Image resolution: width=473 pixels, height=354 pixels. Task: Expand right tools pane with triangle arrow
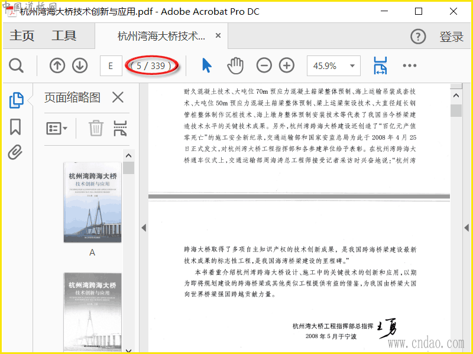(466, 228)
